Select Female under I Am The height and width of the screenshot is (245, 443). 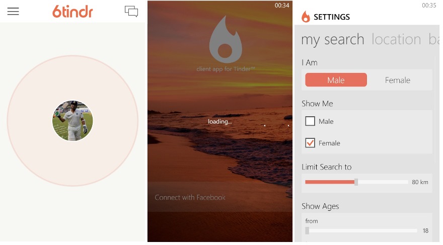tap(398, 80)
